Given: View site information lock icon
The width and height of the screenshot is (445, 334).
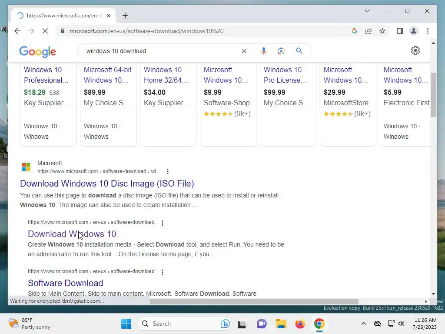Looking at the screenshot, I should click(63, 31).
